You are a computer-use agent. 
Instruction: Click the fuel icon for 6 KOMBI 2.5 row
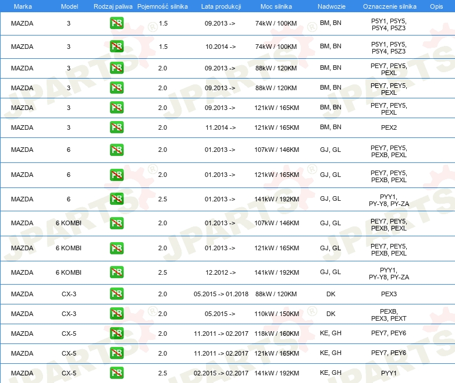(x=116, y=272)
